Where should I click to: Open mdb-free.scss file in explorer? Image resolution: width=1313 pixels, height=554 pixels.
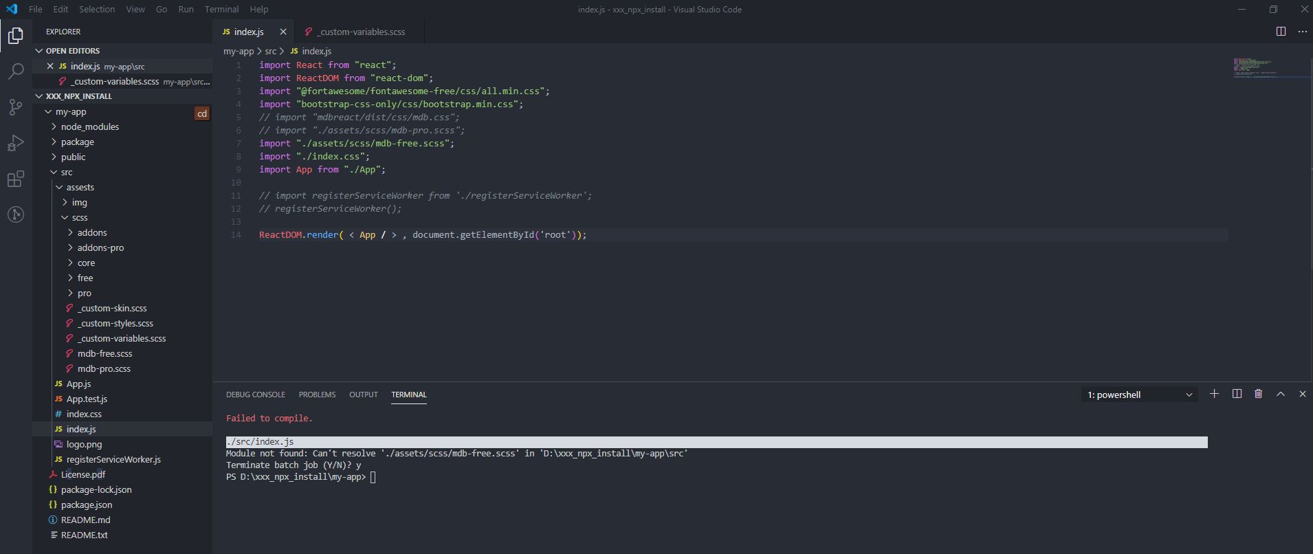click(122, 353)
